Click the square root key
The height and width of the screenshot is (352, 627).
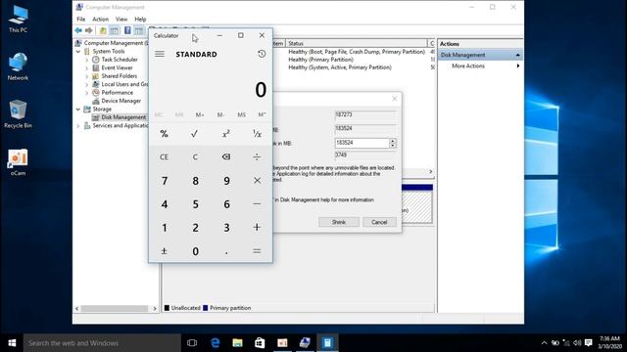click(x=195, y=134)
